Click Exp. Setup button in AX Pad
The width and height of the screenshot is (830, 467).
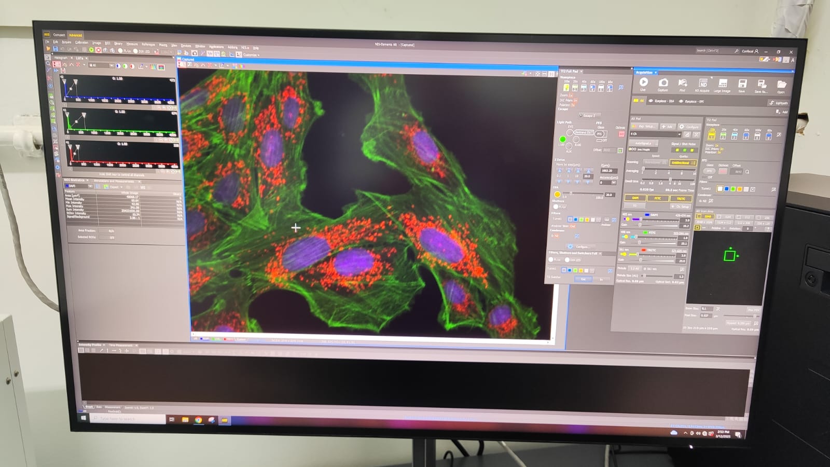(644, 126)
